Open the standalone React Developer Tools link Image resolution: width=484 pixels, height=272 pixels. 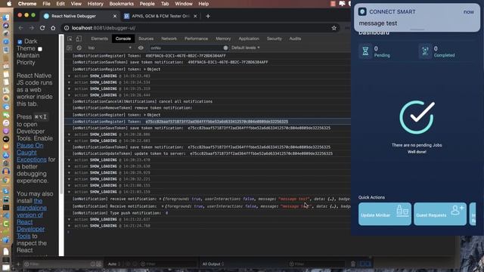click(32, 218)
